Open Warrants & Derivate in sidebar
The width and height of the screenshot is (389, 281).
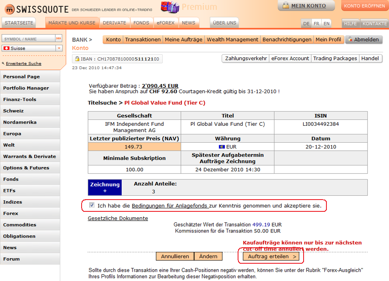(30, 157)
